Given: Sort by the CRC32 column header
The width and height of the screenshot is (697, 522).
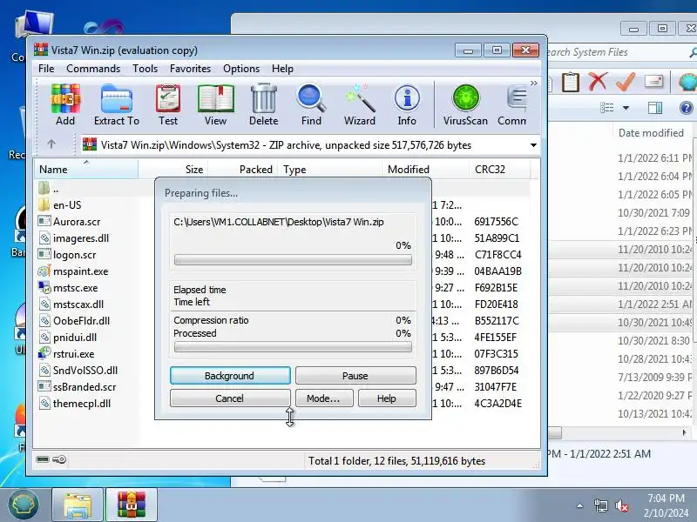Looking at the screenshot, I should (499, 169).
